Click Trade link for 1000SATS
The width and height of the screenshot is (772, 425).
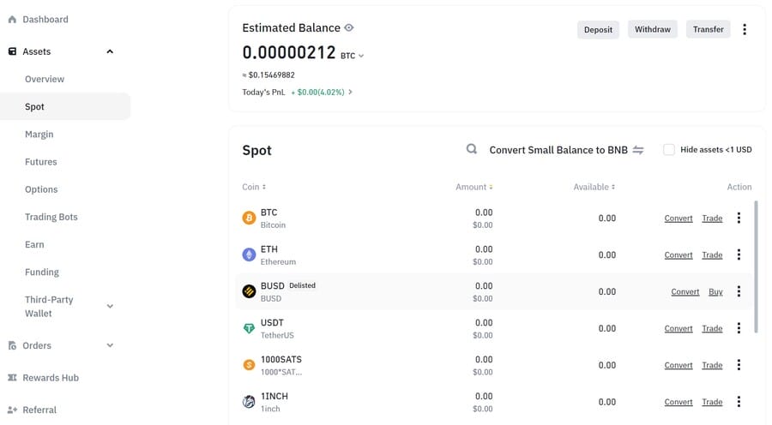pos(712,365)
